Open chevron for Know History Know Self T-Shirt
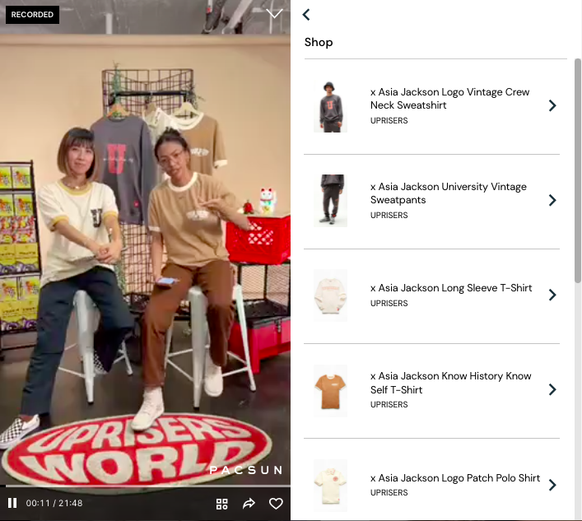This screenshot has width=582, height=521. [x=552, y=389]
